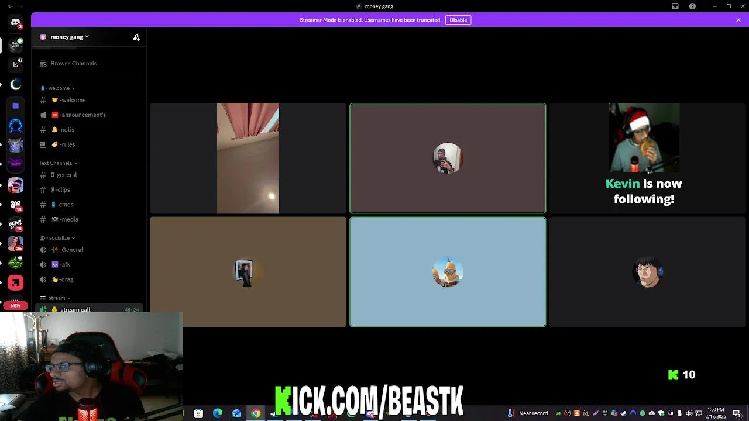
Task: Open the -cmds text channel
Action: pos(88,205)
